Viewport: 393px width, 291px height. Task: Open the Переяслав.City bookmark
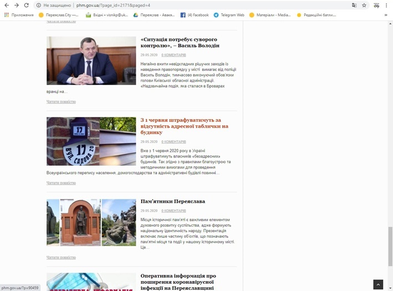tap(58, 15)
